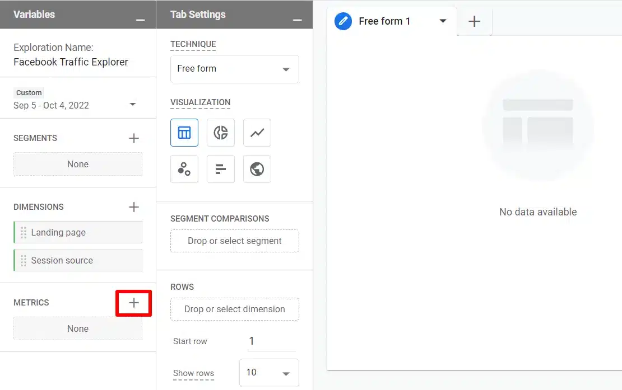622x390 pixels.
Task: Add a new metric with plus
Action: click(134, 303)
